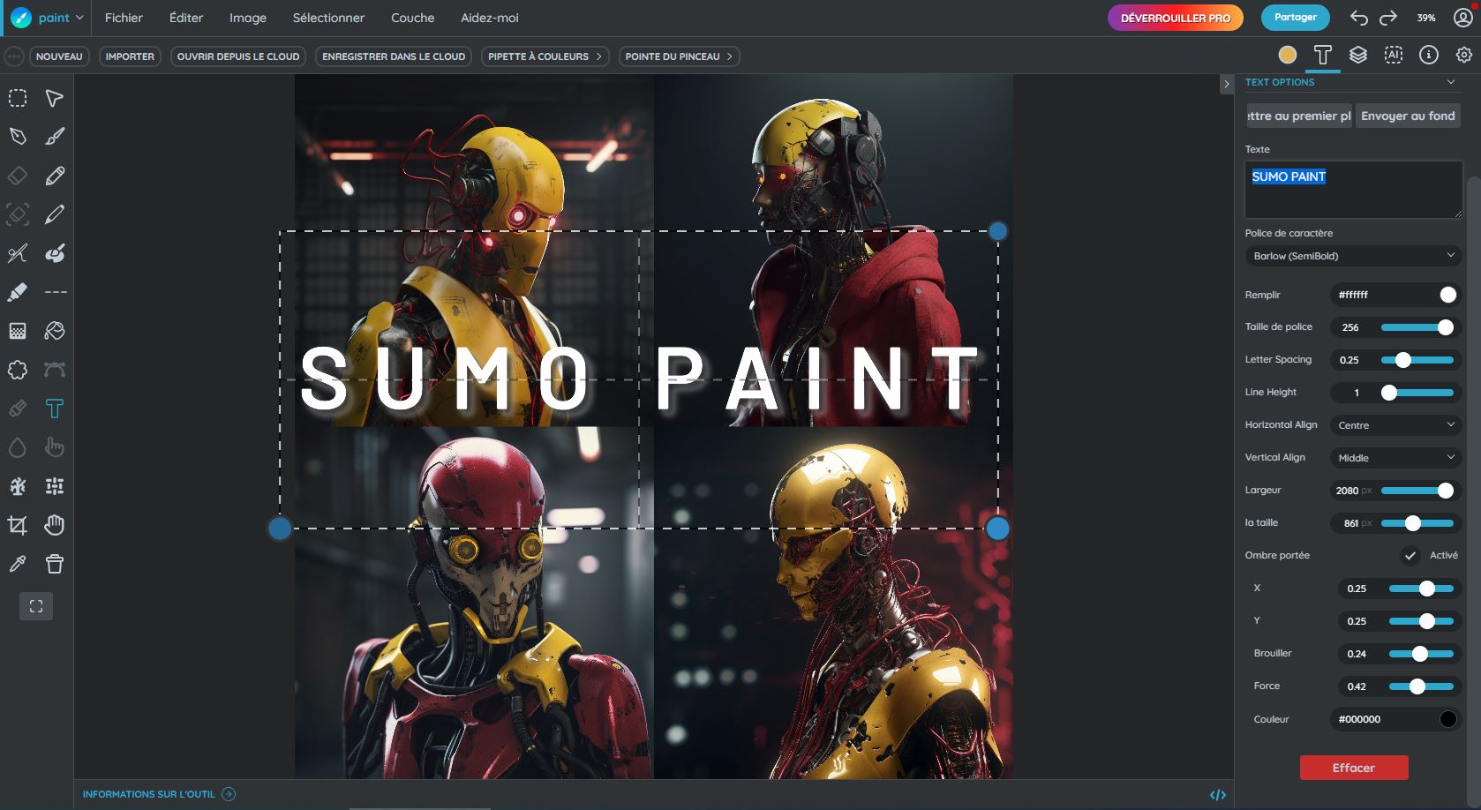Select the bezier curve tool

click(55, 370)
